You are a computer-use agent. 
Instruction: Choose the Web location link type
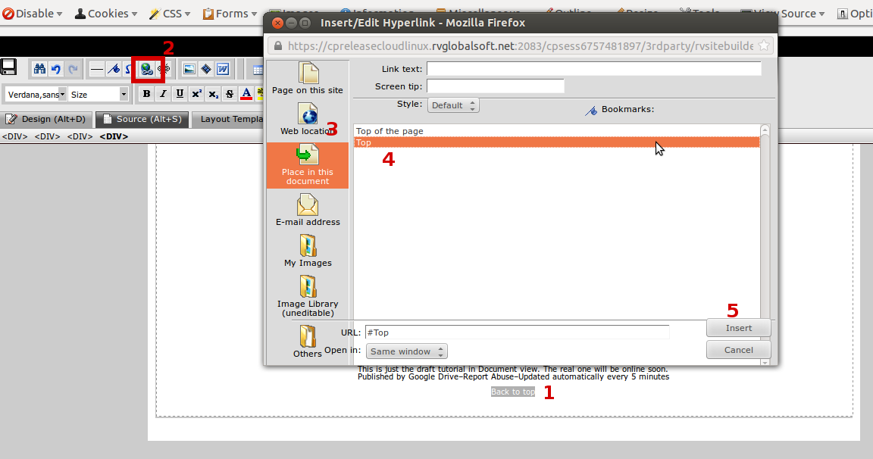tap(308, 119)
